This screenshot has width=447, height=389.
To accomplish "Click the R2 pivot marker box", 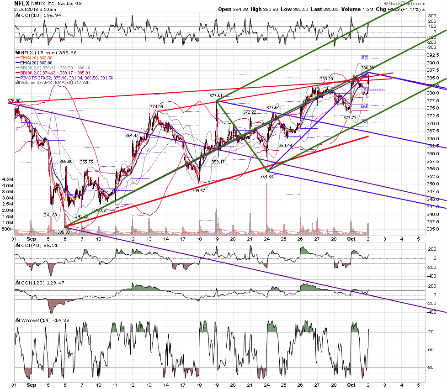I will coord(365,58).
